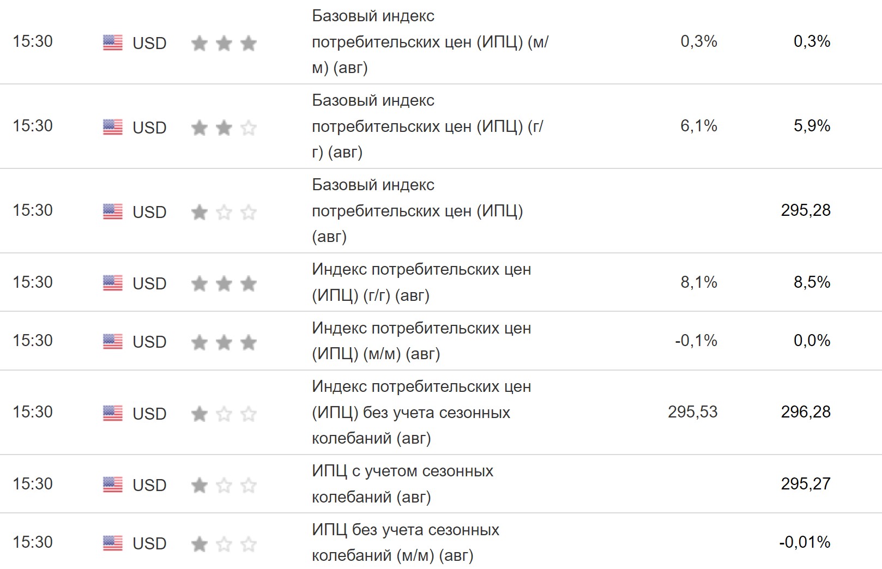Screen dimensions: 882x569
Task: Click the filled star in the 296,28 row
Action: [x=200, y=414]
